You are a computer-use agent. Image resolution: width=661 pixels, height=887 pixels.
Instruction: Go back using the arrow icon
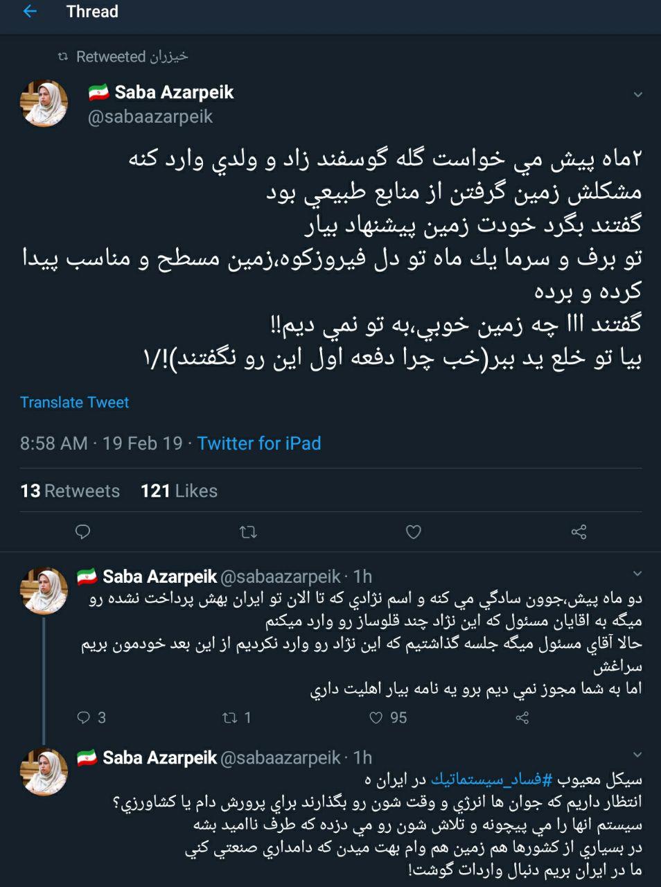click(x=30, y=12)
